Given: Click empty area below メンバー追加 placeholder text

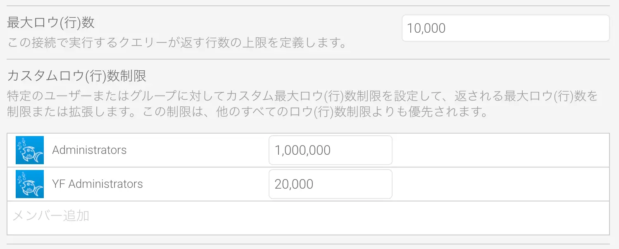Looking at the screenshot, I should coord(308,228).
